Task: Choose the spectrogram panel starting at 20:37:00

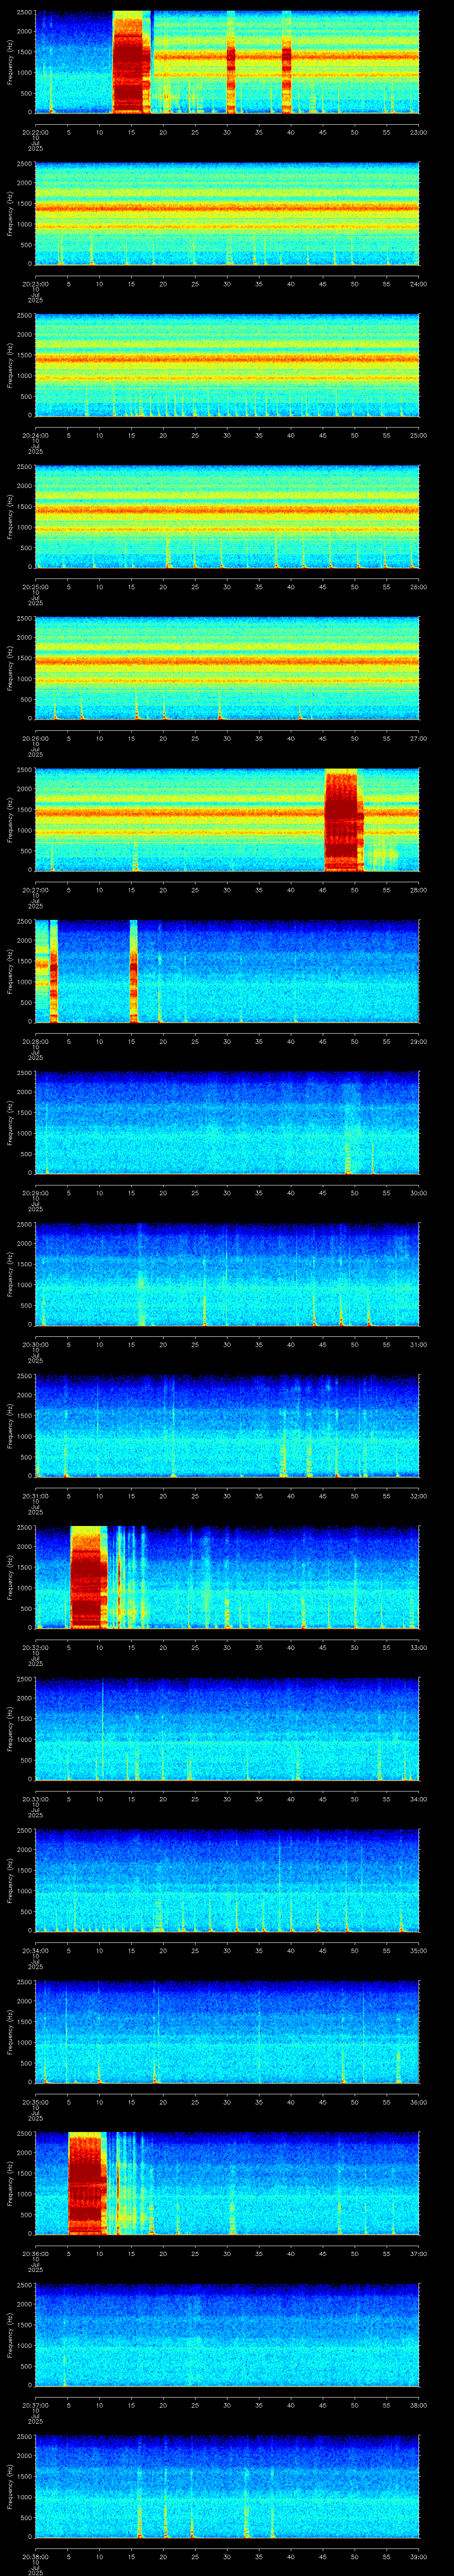Action: point(227,2335)
